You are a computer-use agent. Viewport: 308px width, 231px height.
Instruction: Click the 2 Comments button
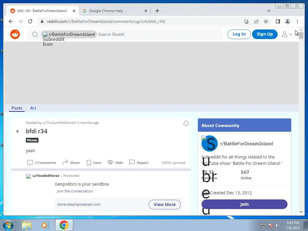(42, 163)
